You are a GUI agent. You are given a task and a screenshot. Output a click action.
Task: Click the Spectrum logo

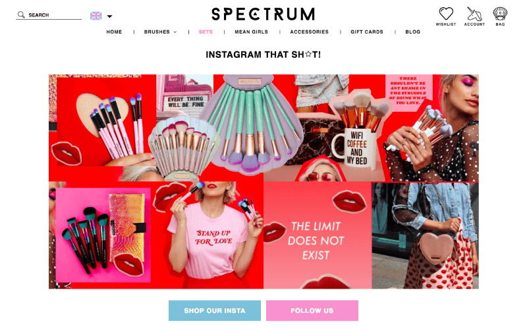(x=263, y=14)
